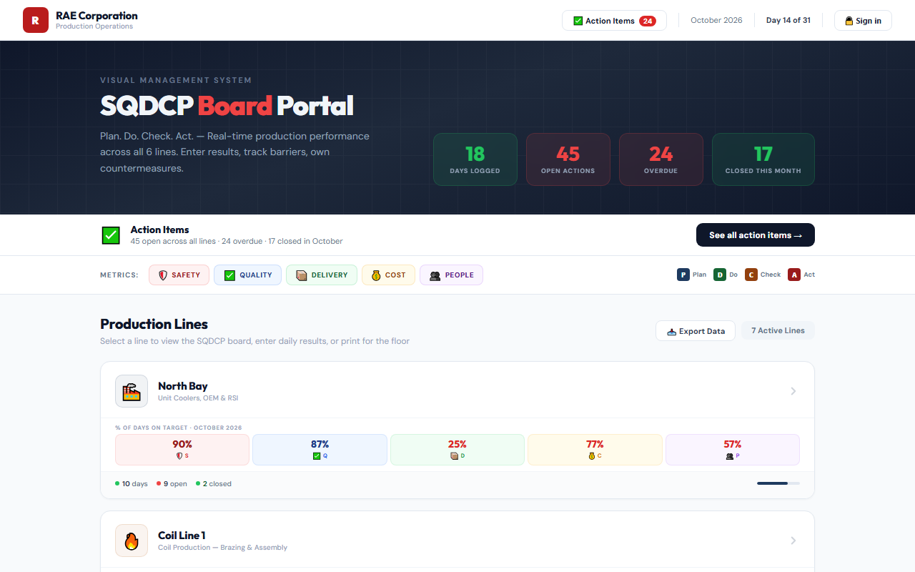Click the red RAE Corporation logo
Image resolution: width=915 pixels, height=572 pixels.
pos(36,20)
